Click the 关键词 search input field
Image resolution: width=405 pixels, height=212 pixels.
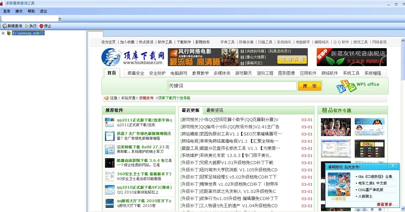(x=232, y=86)
